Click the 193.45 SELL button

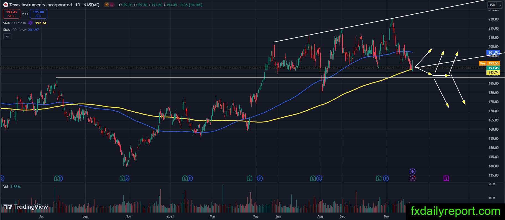point(12,14)
